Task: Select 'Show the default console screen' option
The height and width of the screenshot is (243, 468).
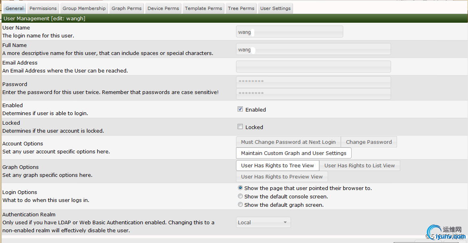Action: pyautogui.click(x=240, y=196)
